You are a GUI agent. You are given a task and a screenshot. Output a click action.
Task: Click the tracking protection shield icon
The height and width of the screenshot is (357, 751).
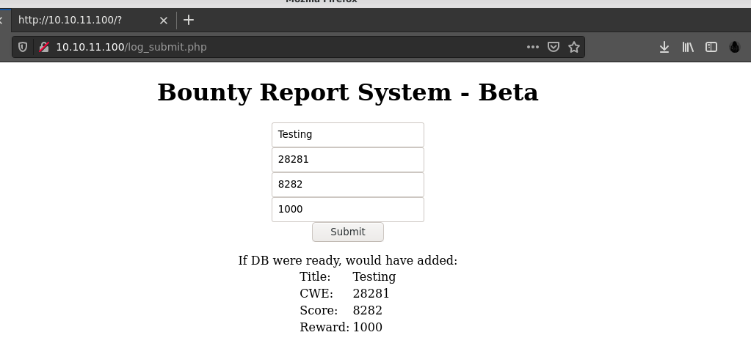[23, 47]
